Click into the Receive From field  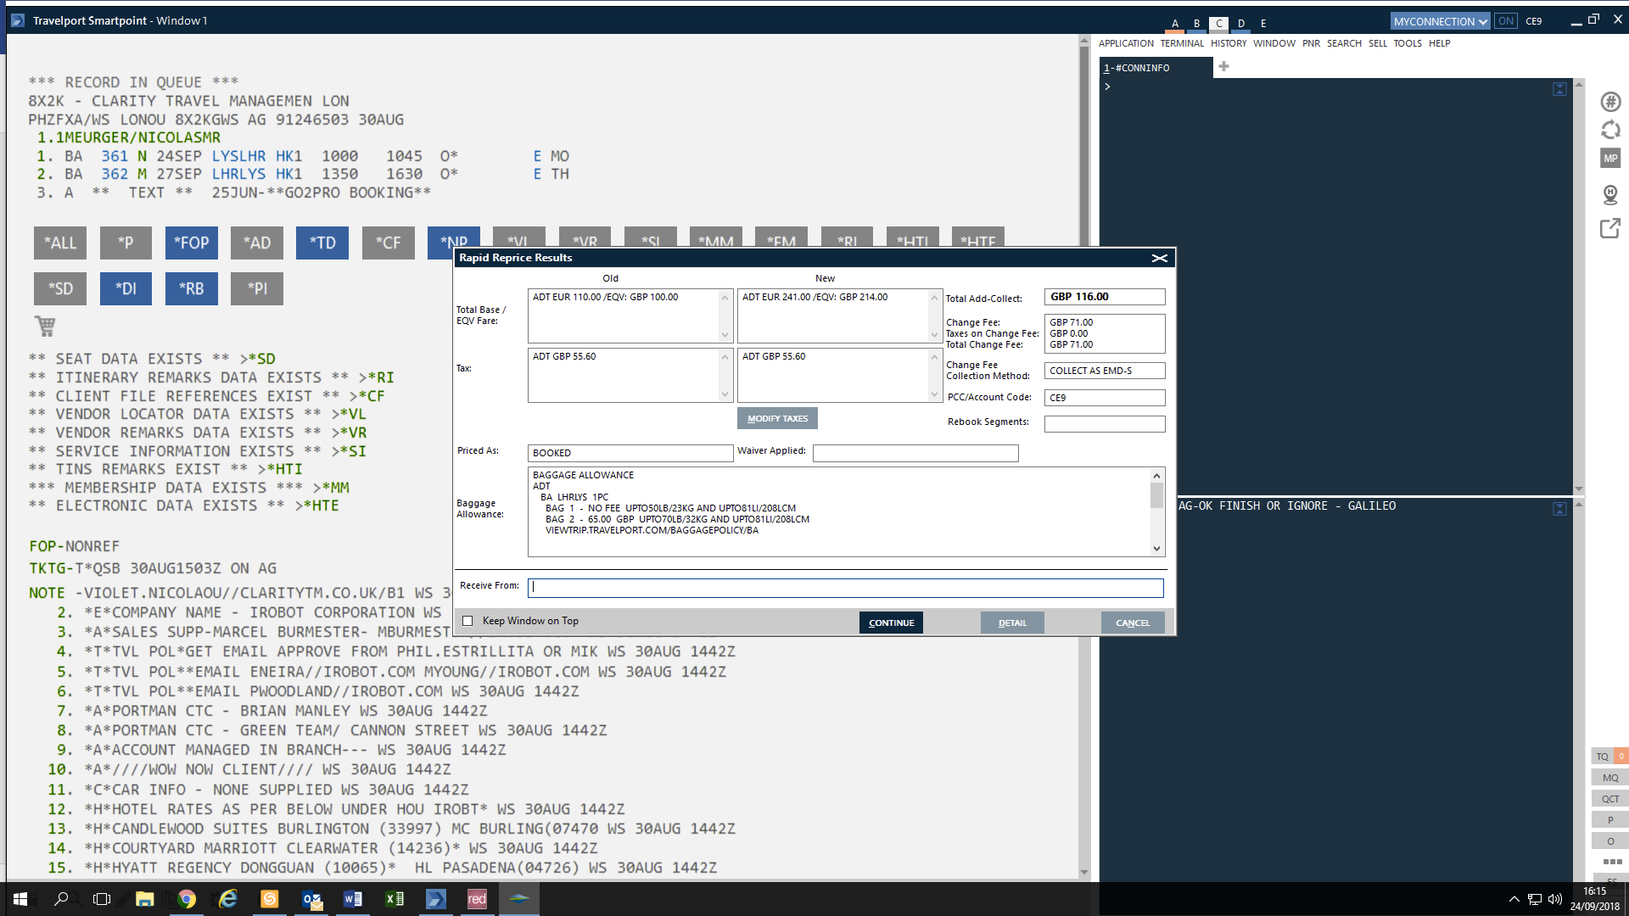coord(845,588)
